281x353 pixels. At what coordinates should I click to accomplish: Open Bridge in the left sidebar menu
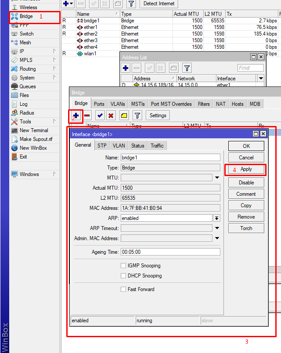coord(26,16)
